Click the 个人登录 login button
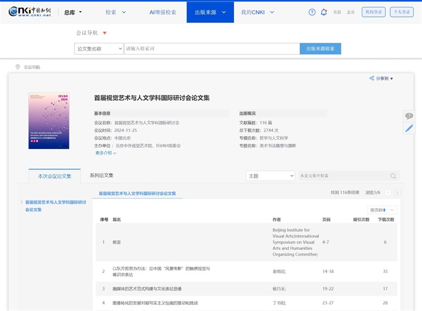 pos(402,11)
